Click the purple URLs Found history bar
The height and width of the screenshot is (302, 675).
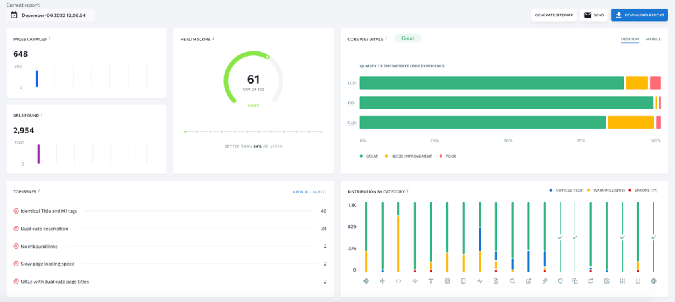click(x=38, y=154)
